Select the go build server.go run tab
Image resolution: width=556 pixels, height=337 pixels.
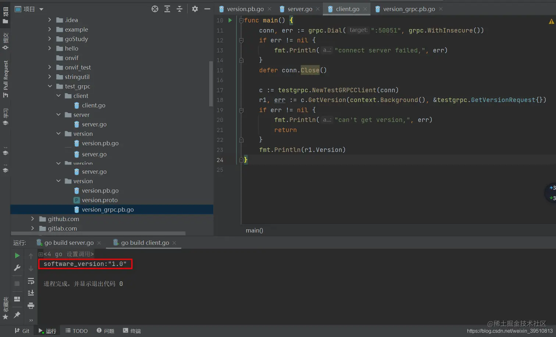69,243
